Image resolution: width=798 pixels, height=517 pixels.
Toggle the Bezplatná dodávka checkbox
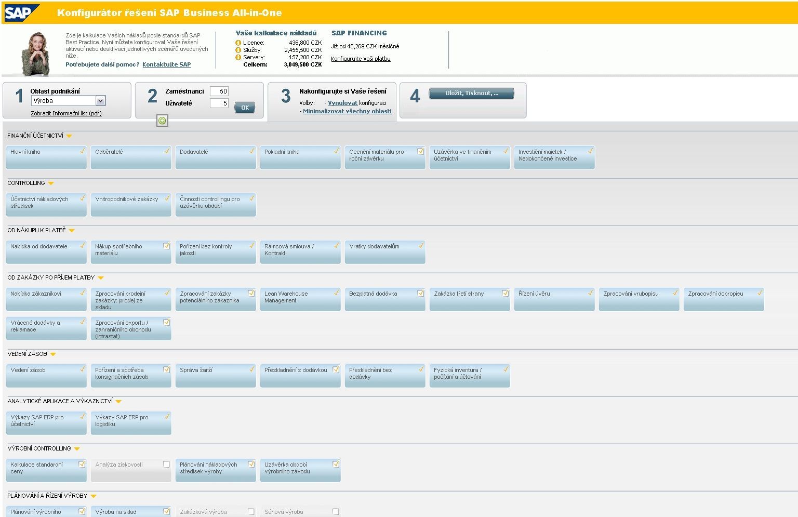pyautogui.click(x=421, y=293)
